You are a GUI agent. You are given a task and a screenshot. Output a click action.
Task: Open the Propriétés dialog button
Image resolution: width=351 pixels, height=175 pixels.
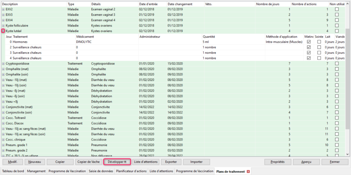coord(278,162)
